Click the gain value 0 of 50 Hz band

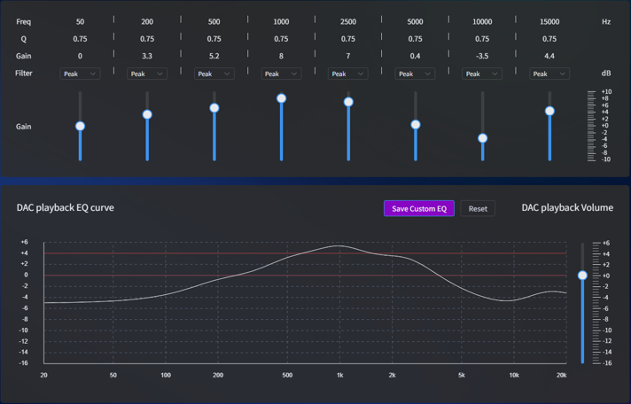coord(80,56)
